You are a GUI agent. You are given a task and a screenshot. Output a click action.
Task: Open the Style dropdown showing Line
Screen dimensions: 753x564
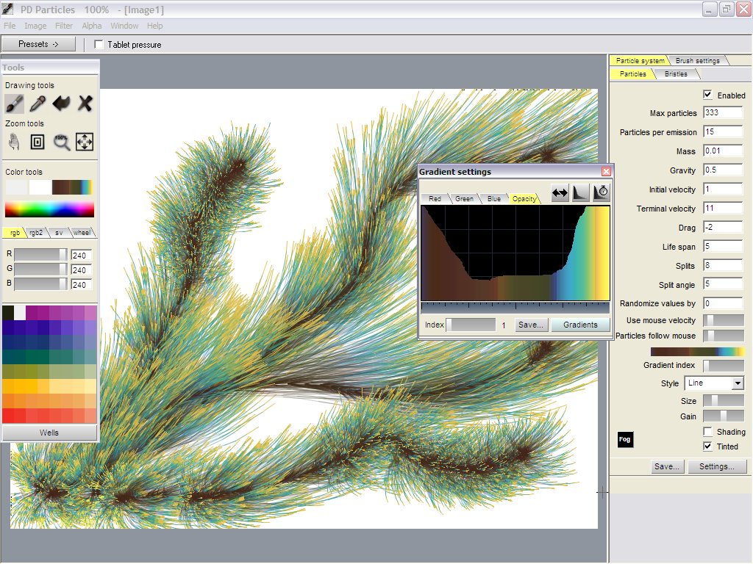tap(713, 383)
